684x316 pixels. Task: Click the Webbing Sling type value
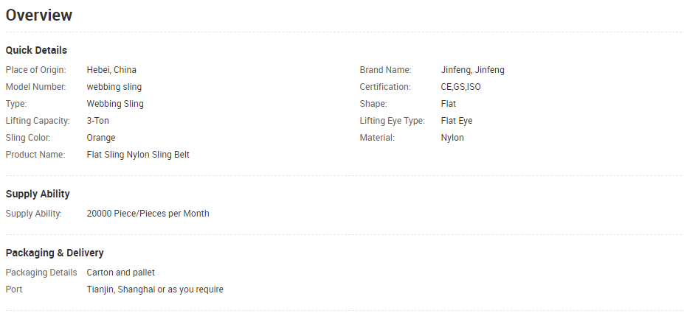[x=114, y=104]
